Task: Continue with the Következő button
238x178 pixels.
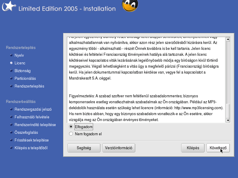Action: 218,148
